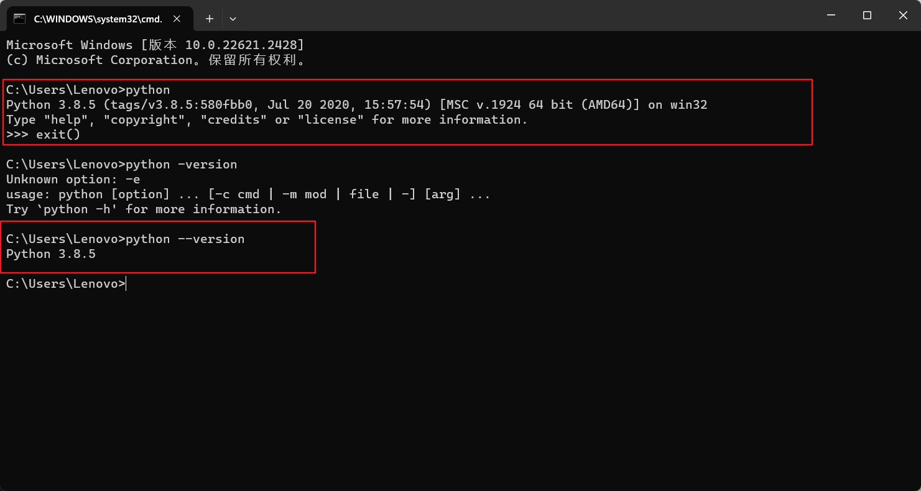This screenshot has width=921, height=491.
Task: Minimize the terminal window
Action: (831, 16)
